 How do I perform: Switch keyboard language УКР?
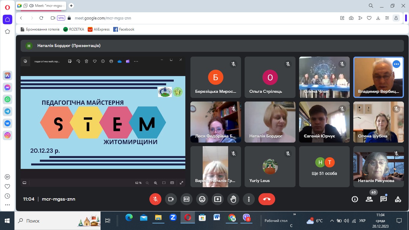[x=362, y=221]
